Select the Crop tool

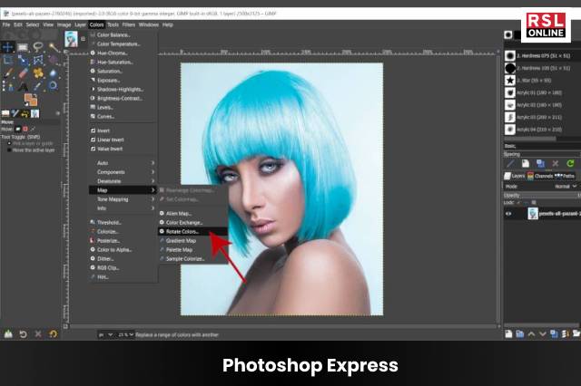(7, 60)
